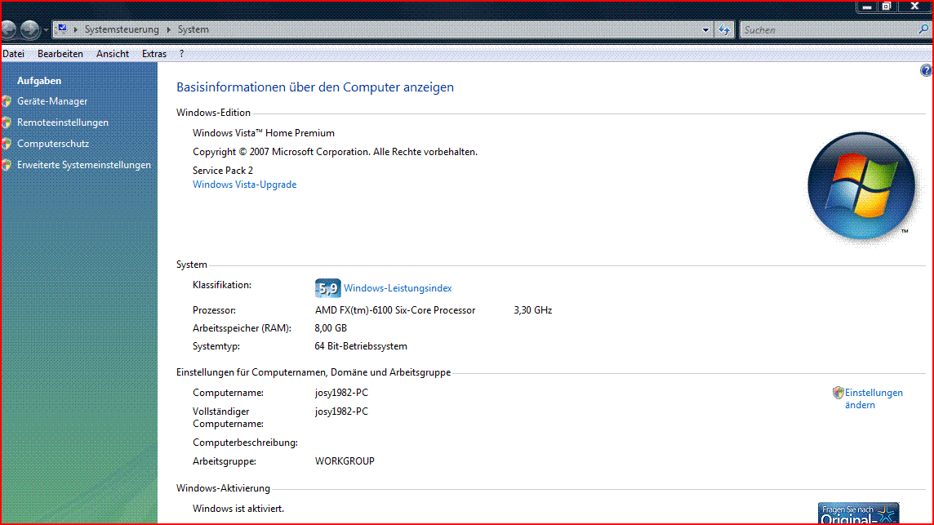Click the 5,9 performance score badge
934x525 pixels.
[327, 288]
